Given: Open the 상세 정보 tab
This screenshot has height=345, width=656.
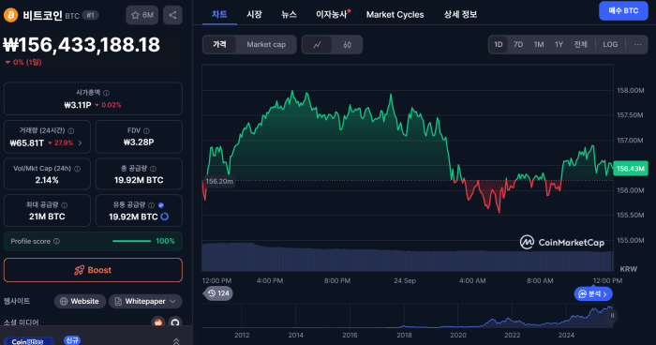Looking at the screenshot, I should pos(460,14).
